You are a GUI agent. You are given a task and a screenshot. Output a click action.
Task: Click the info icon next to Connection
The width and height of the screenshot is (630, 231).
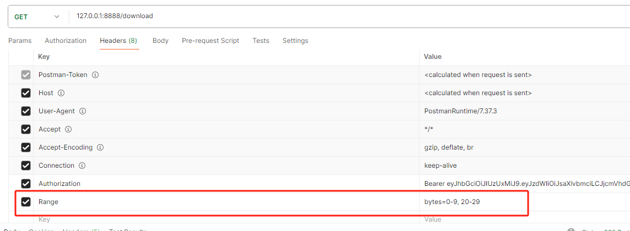83,166
